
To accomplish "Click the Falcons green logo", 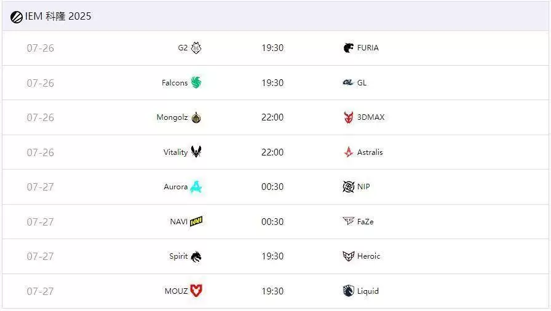I will [196, 82].
